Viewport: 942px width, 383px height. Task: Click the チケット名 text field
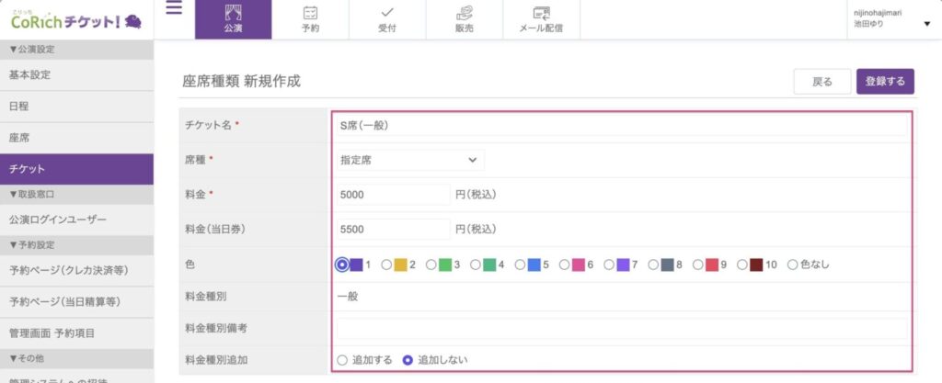click(621, 125)
